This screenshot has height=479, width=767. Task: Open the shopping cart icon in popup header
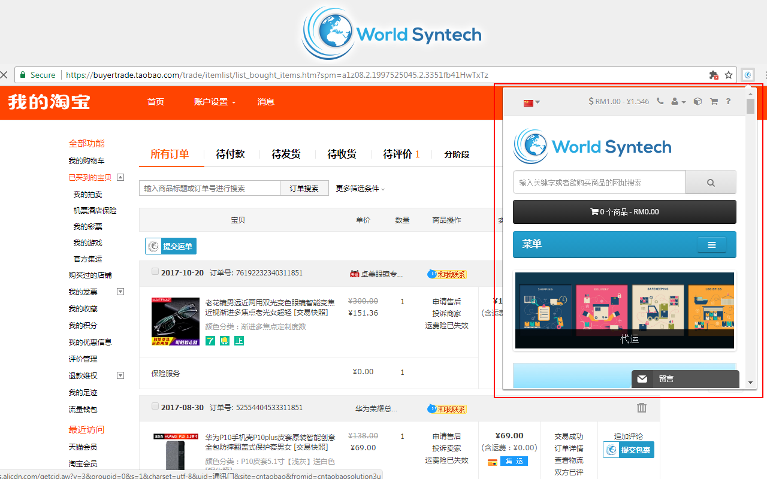click(x=714, y=101)
